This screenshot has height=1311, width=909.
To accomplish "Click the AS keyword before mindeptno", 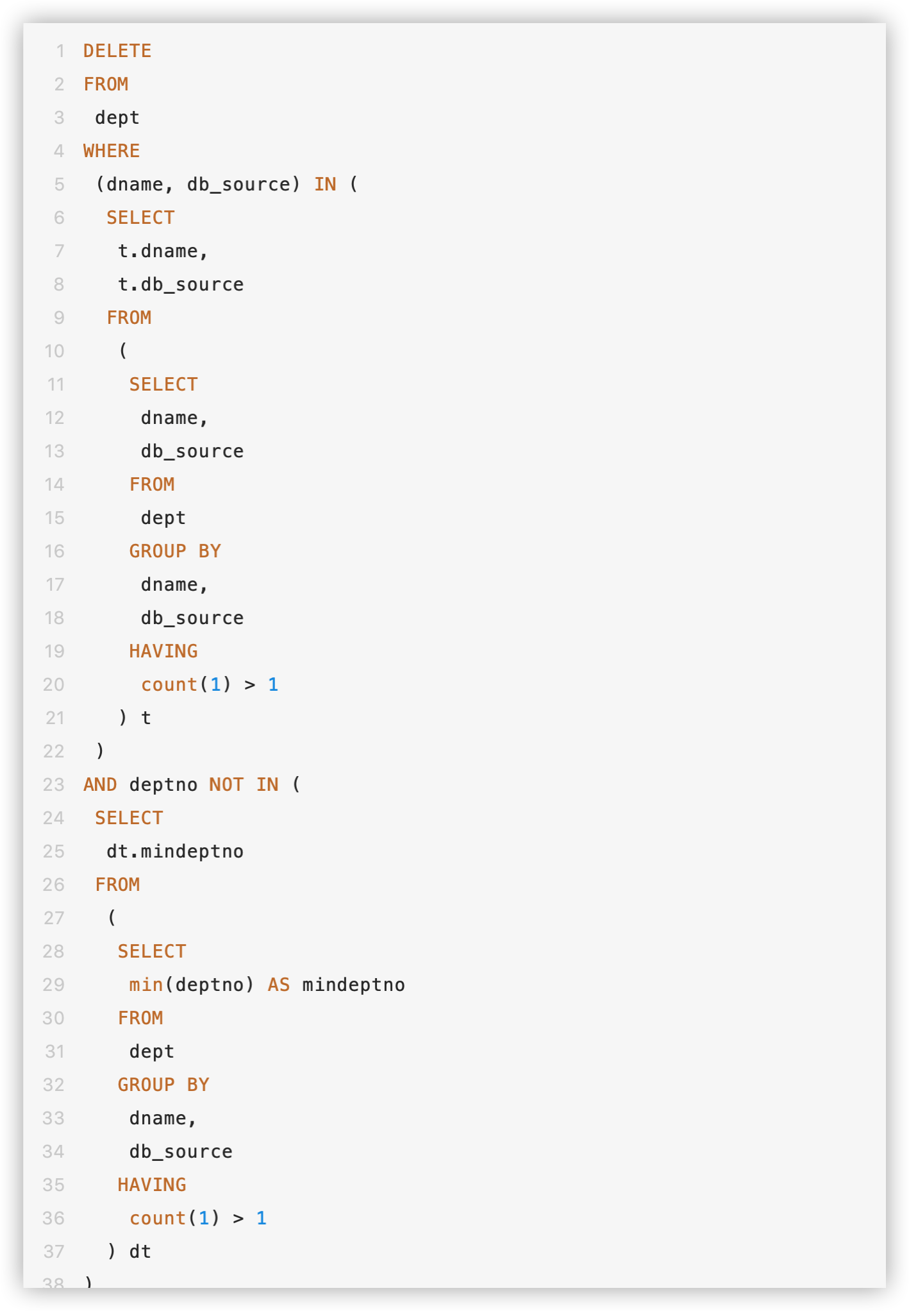I will click(x=279, y=985).
